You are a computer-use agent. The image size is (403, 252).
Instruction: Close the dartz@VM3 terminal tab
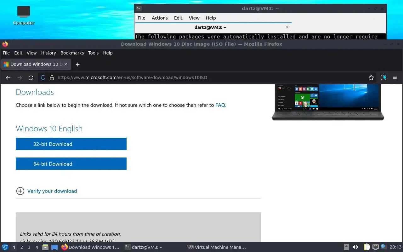click(x=287, y=27)
